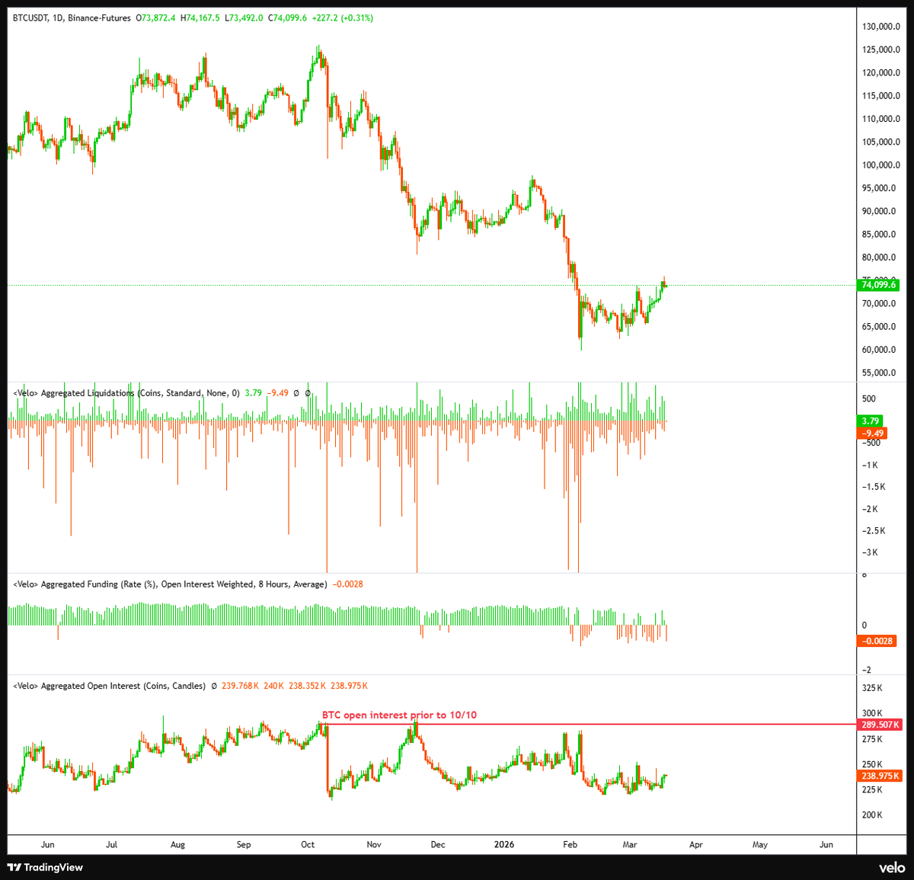Image resolution: width=914 pixels, height=880 pixels.
Task: Click the 120,000.0 price axis label
Action: 881,73
